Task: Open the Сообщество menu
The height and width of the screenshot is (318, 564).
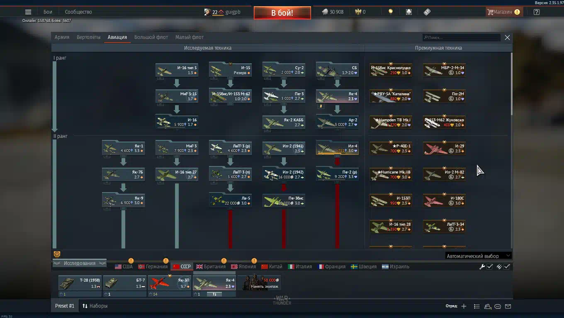Action: point(78,12)
